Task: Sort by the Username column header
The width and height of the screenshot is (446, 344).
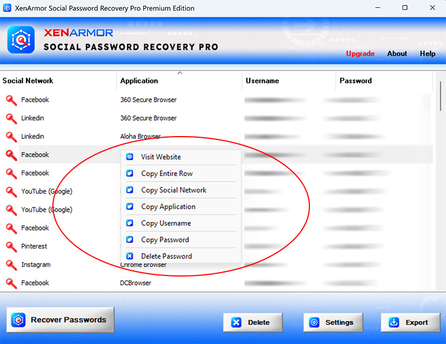Action: coord(289,81)
